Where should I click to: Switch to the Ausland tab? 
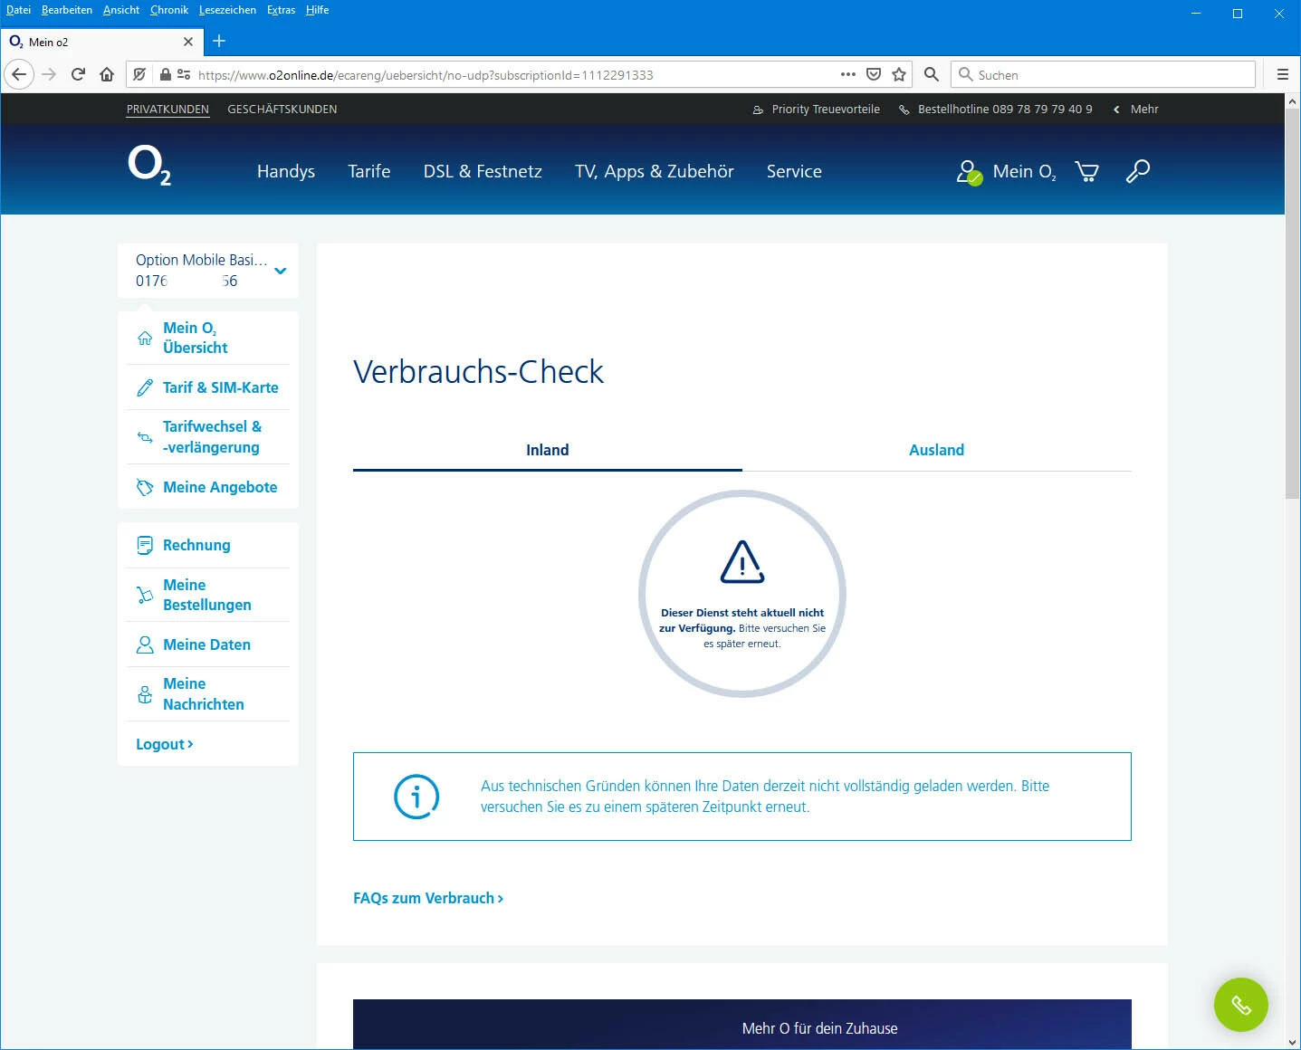(x=937, y=450)
